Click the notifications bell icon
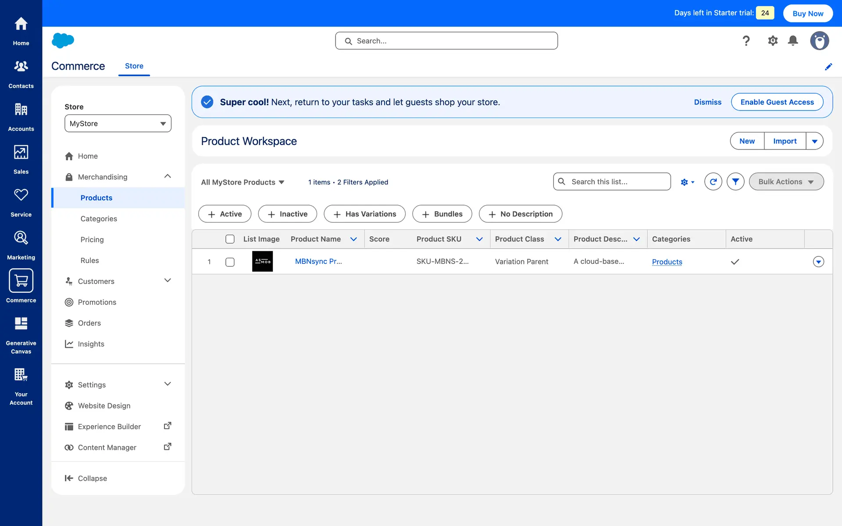Viewport: 842px width, 526px height. pyautogui.click(x=793, y=41)
